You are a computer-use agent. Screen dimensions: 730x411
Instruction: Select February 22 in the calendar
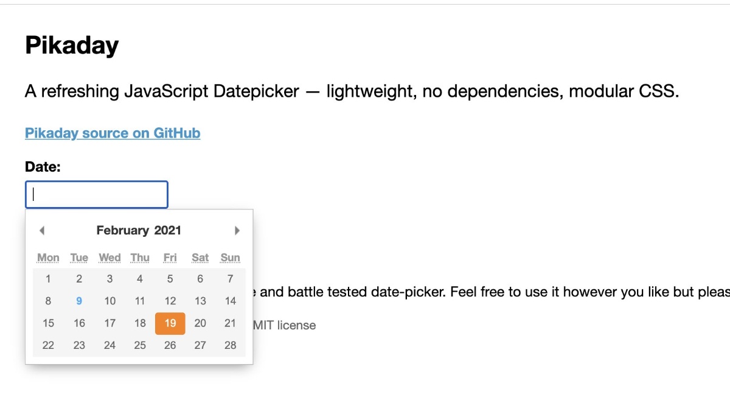49,345
